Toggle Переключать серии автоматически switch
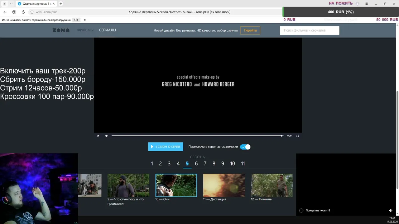The width and height of the screenshot is (399, 224). (x=245, y=147)
